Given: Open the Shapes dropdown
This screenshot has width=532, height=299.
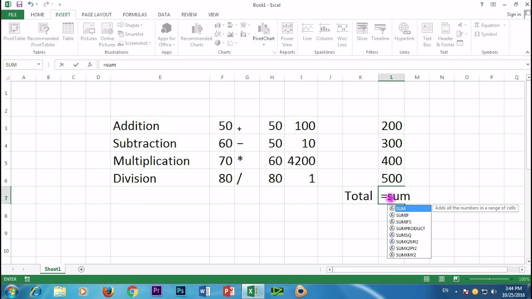Looking at the screenshot, I should [130, 25].
